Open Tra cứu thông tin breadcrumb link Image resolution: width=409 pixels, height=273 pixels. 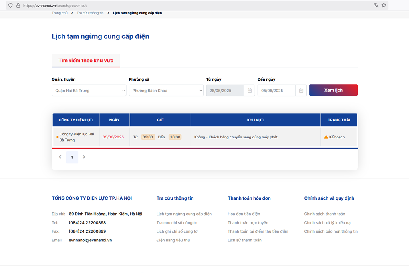[90, 13]
